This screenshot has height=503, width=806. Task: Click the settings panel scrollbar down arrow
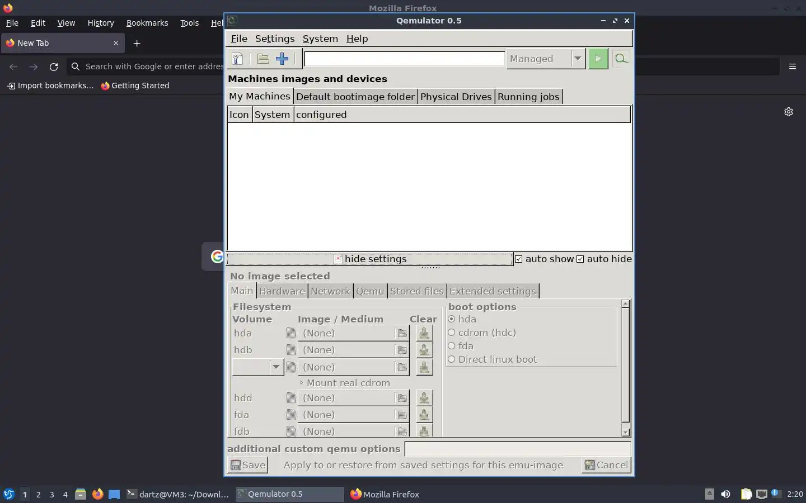[625, 432]
